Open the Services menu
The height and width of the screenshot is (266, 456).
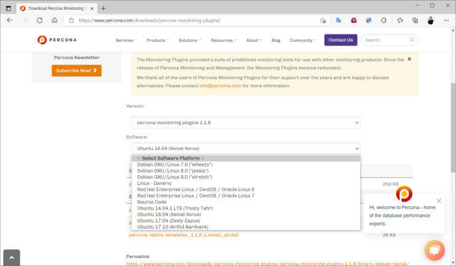tap(126, 40)
